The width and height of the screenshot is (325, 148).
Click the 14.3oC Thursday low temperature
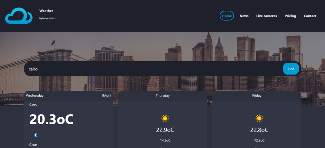point(165,140)
